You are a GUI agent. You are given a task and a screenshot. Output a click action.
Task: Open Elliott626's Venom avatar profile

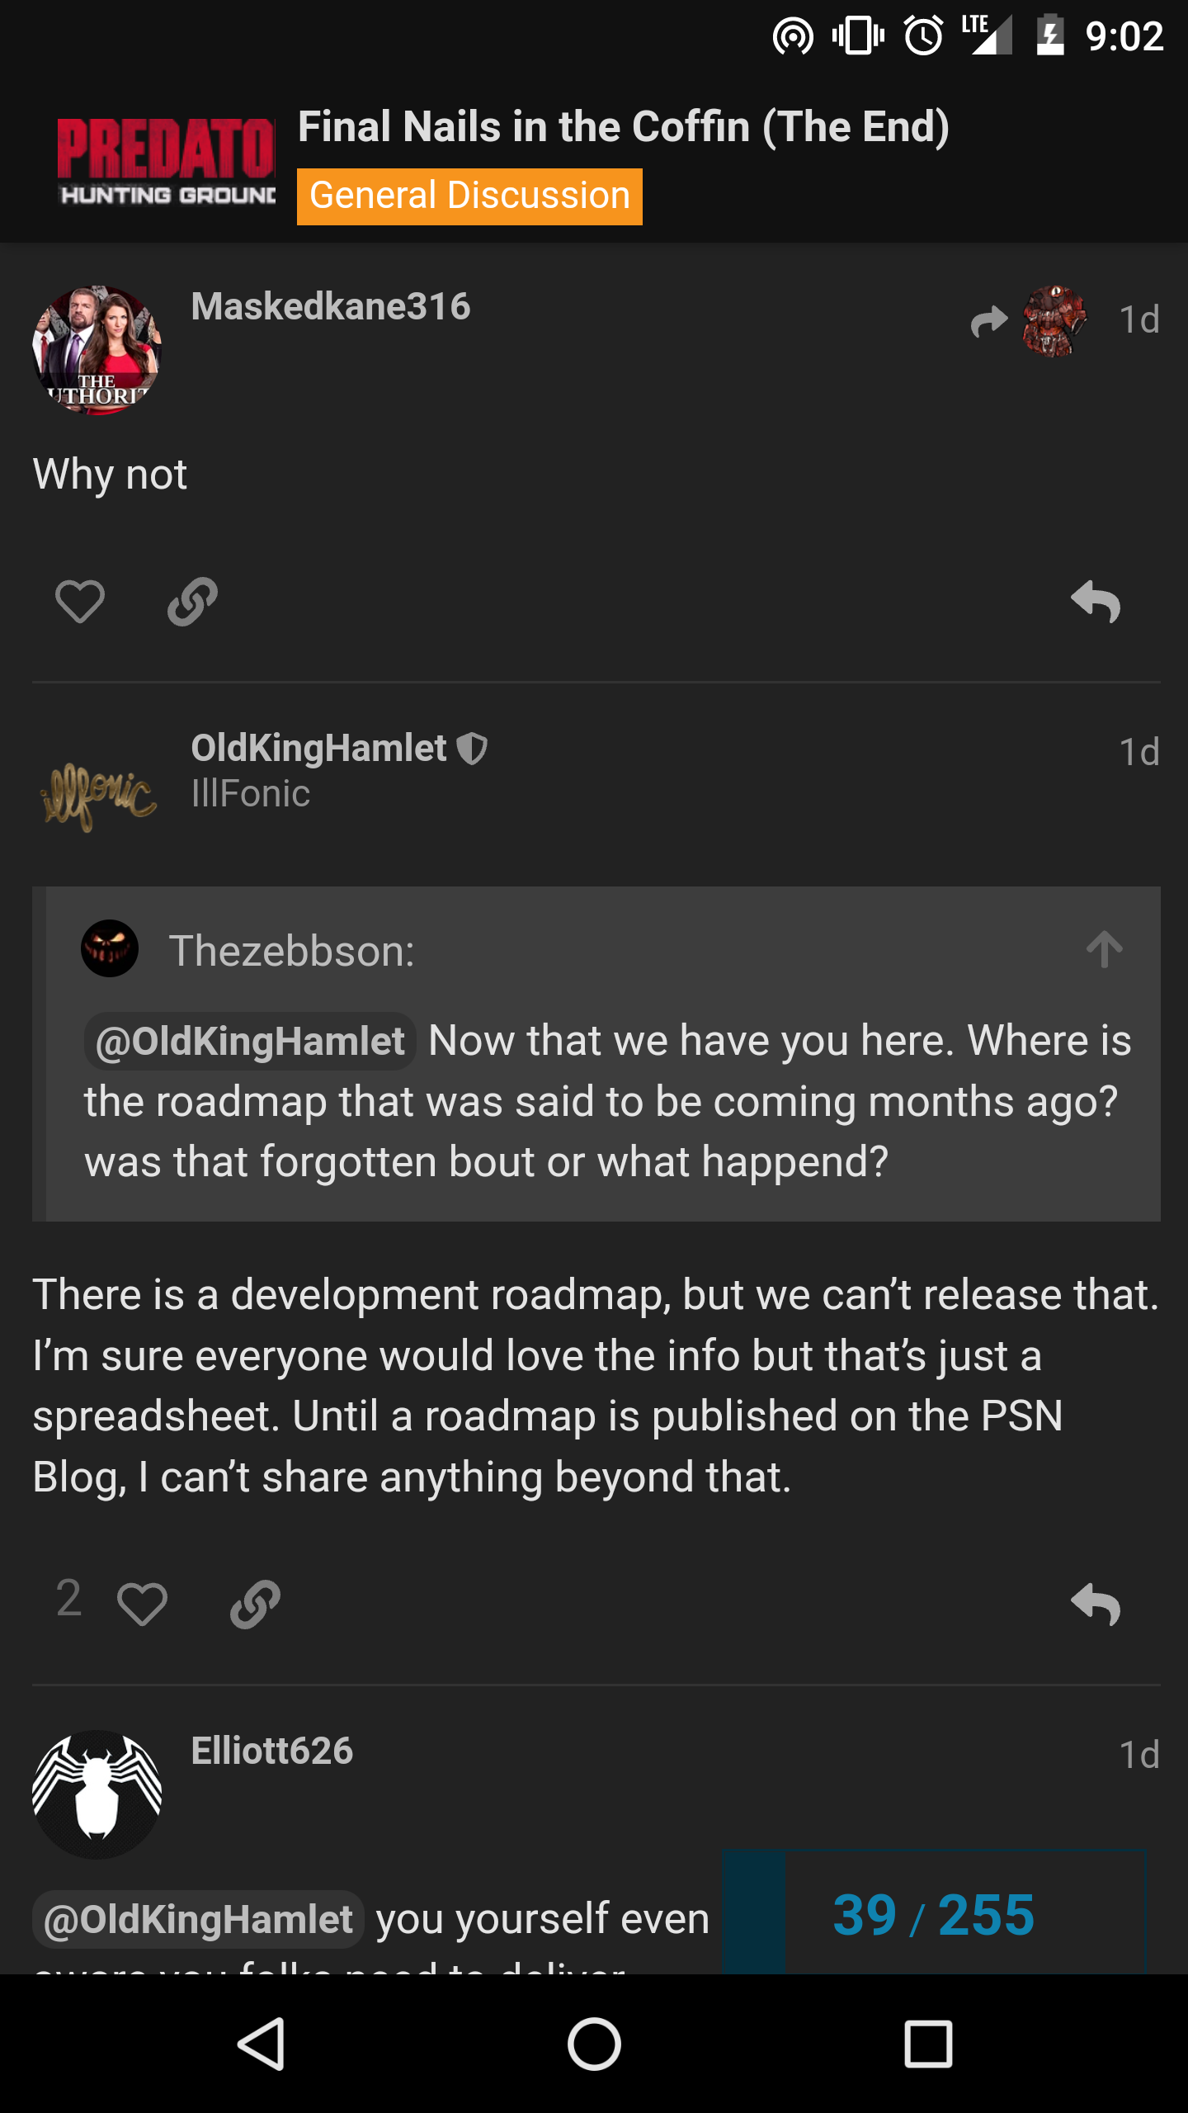[97, 1793]
